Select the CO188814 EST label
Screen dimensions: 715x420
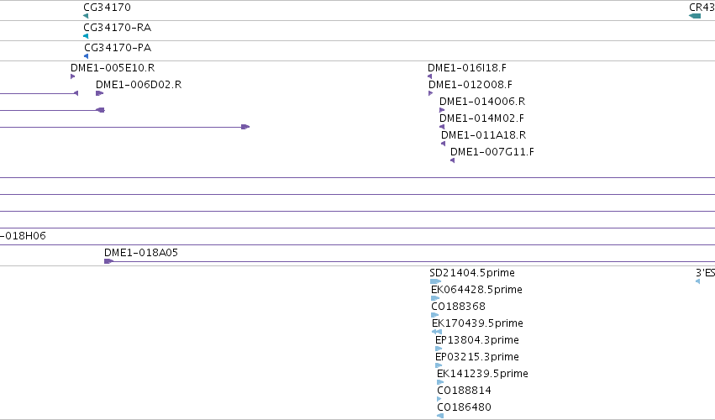(x=464, y=391)
